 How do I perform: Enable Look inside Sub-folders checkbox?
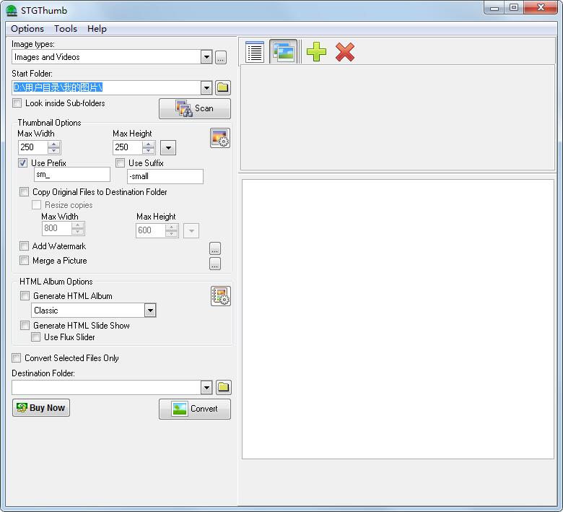[17, 103]
